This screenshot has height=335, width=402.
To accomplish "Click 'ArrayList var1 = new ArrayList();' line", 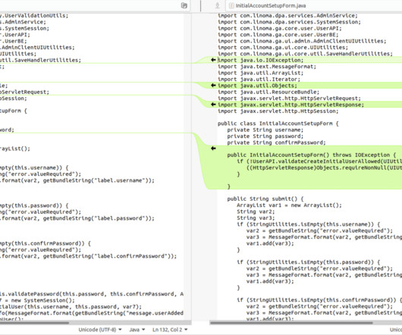I will pyautogui.click(x=289, y=205).
